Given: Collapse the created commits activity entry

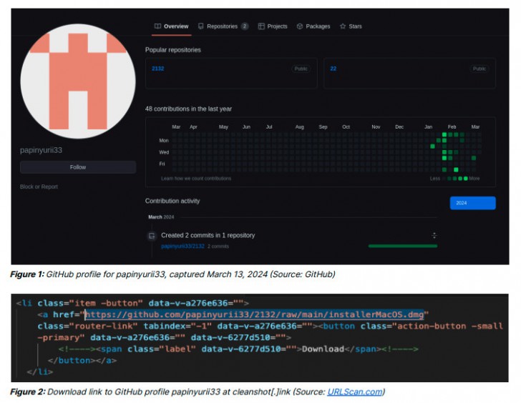Looking at the screenshot, I should point(434,236).
